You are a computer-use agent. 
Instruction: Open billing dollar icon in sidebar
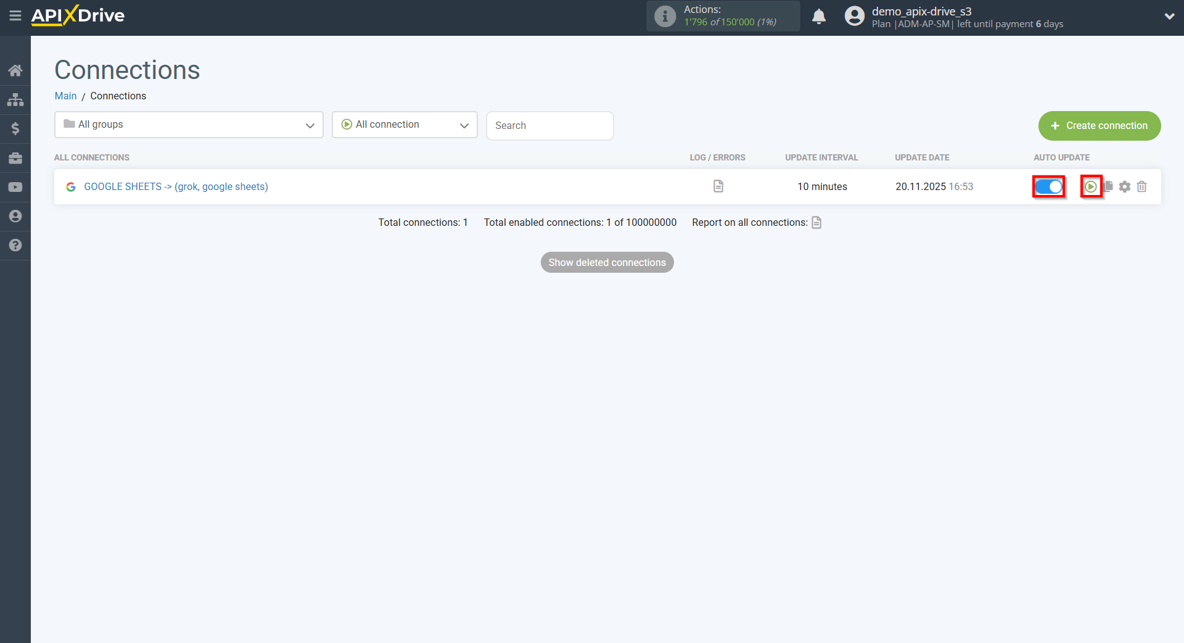pos(15,128)
